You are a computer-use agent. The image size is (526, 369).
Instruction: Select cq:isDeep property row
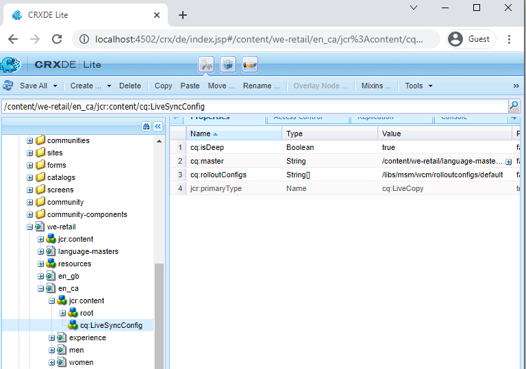345,147
